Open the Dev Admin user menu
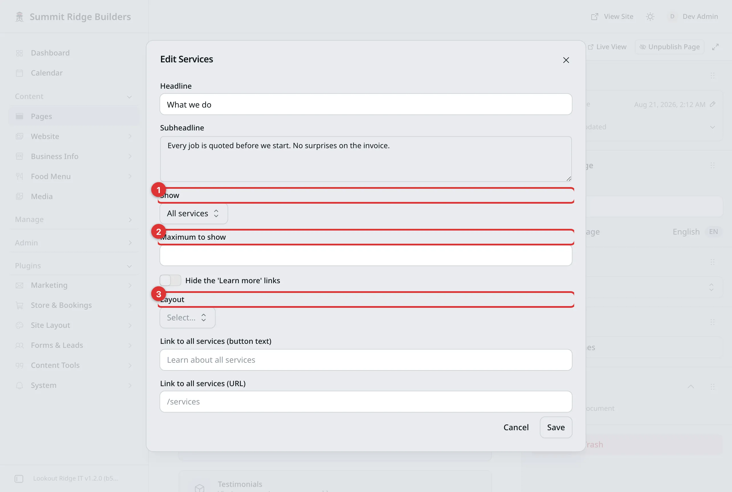 click(693, 16)
